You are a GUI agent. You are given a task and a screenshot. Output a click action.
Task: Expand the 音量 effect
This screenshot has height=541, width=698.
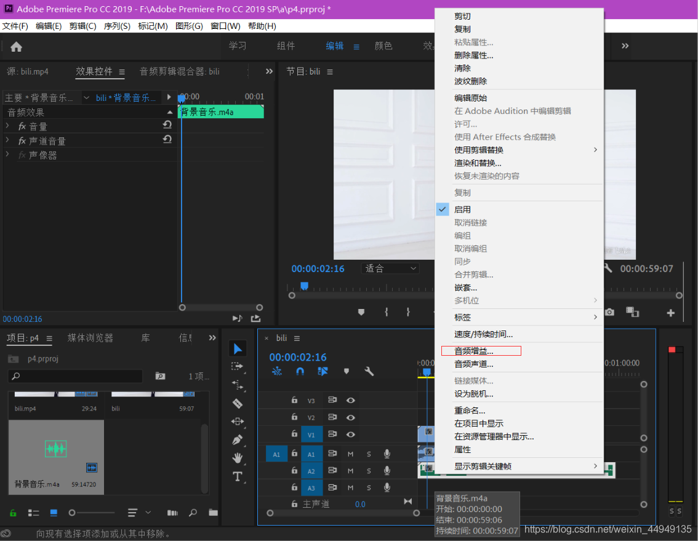coord(7,126)
